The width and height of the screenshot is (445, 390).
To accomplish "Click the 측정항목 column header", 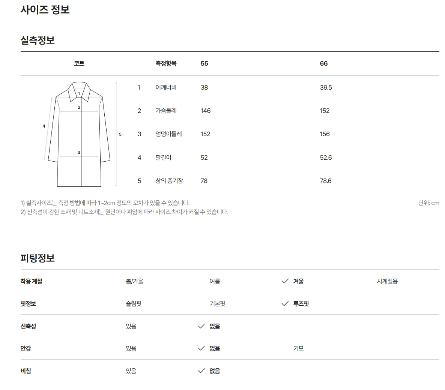I will [x=166, y=63].
